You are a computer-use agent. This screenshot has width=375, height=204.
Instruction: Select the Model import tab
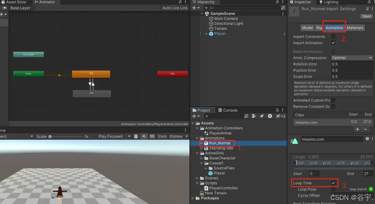(307, 28)
